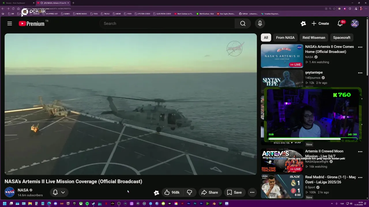
Task: Open Steam from the taskbar
Action: click(x=93, y=204)
